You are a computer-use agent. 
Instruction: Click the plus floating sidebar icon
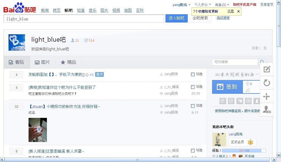pyautogui.click(x=267, y=96)
